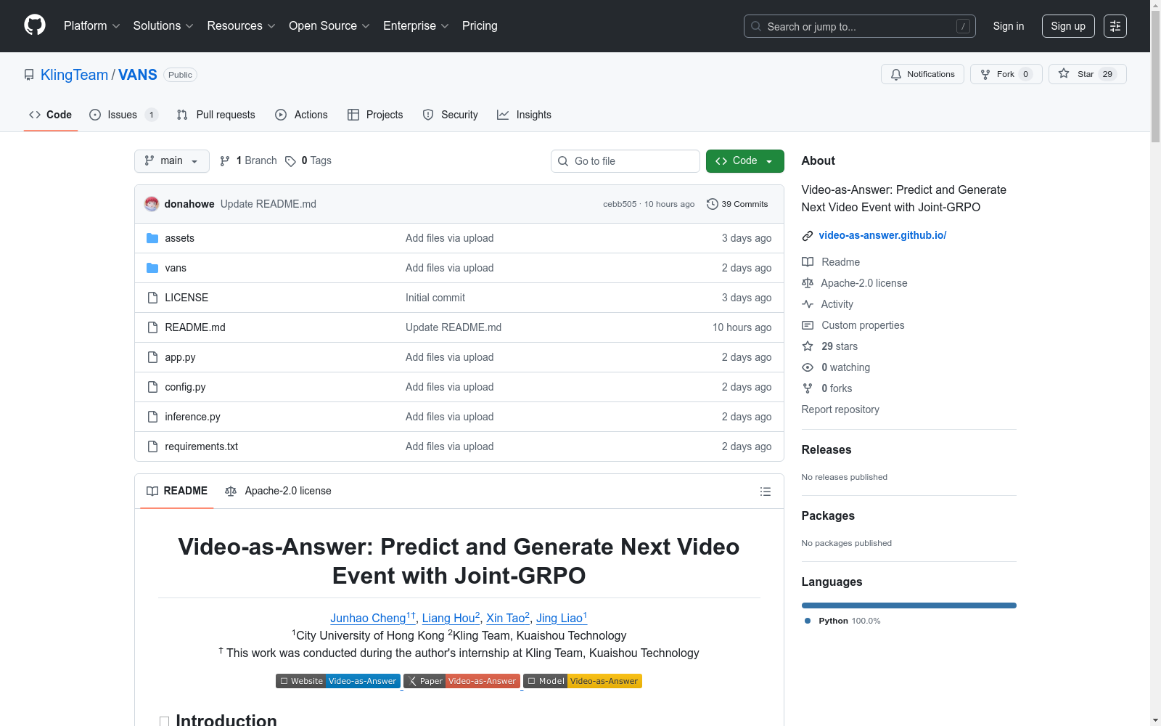Click the blue Python language dot
Viewport: 1161px width, 726px height.
(x=808, y=621)
